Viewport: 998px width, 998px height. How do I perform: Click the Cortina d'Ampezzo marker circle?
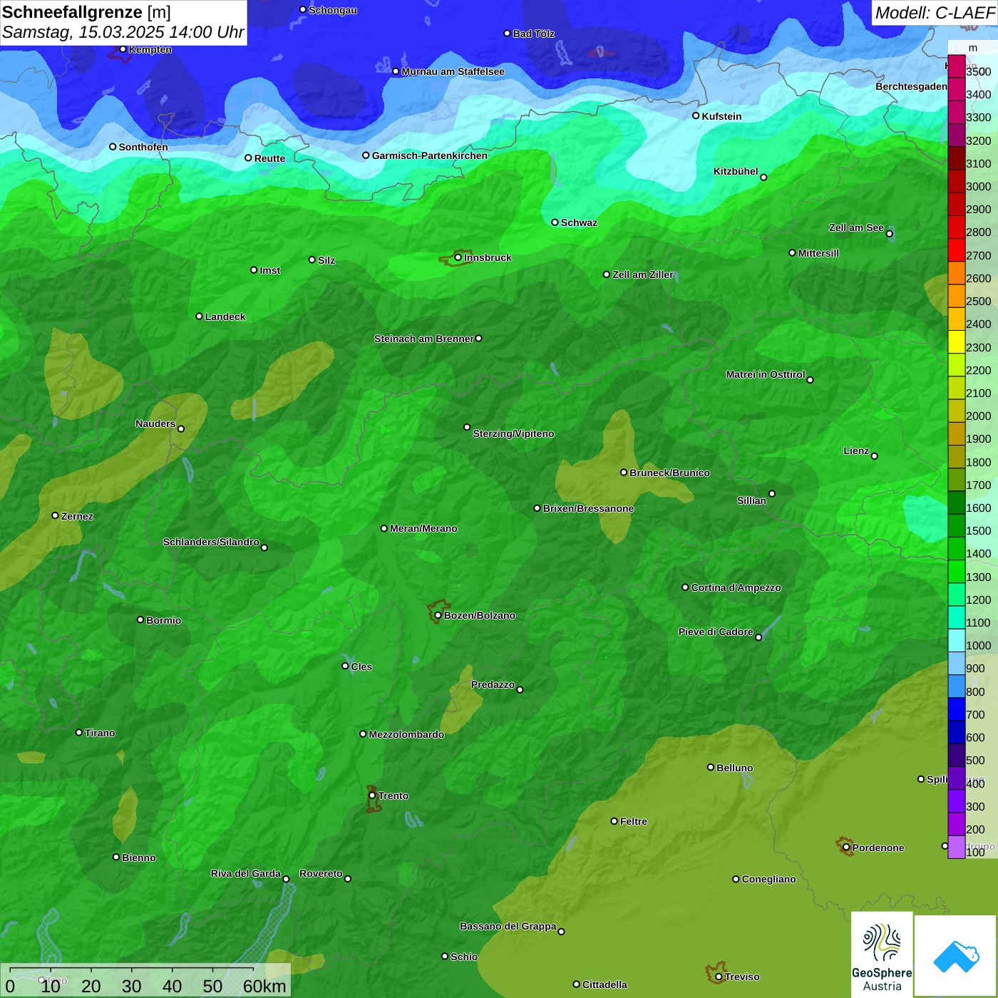(686, 587)
